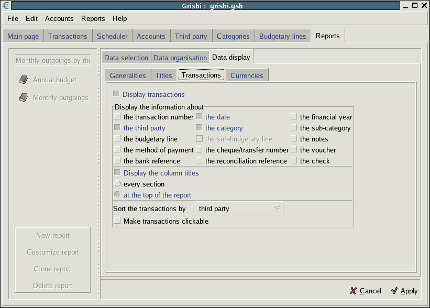Switch to the top-level Transactions tab

[x=68, y=36]
